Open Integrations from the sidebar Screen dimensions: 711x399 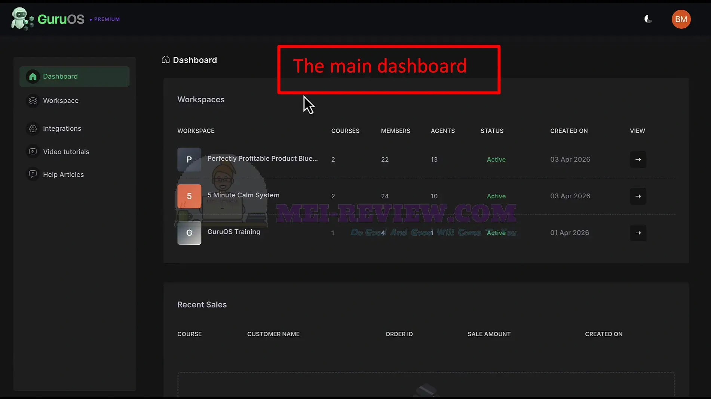click(74, 129)
